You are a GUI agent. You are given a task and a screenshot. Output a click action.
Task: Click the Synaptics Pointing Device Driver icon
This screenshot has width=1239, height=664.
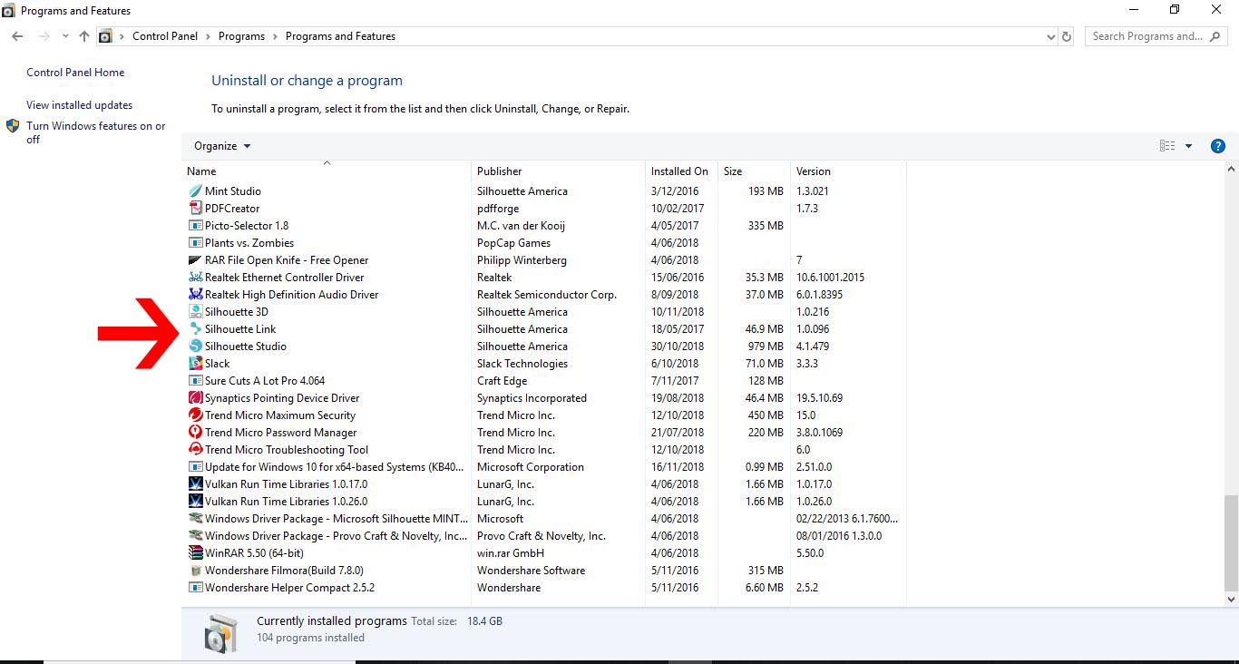pyautogui.click(x=195, y=398)
